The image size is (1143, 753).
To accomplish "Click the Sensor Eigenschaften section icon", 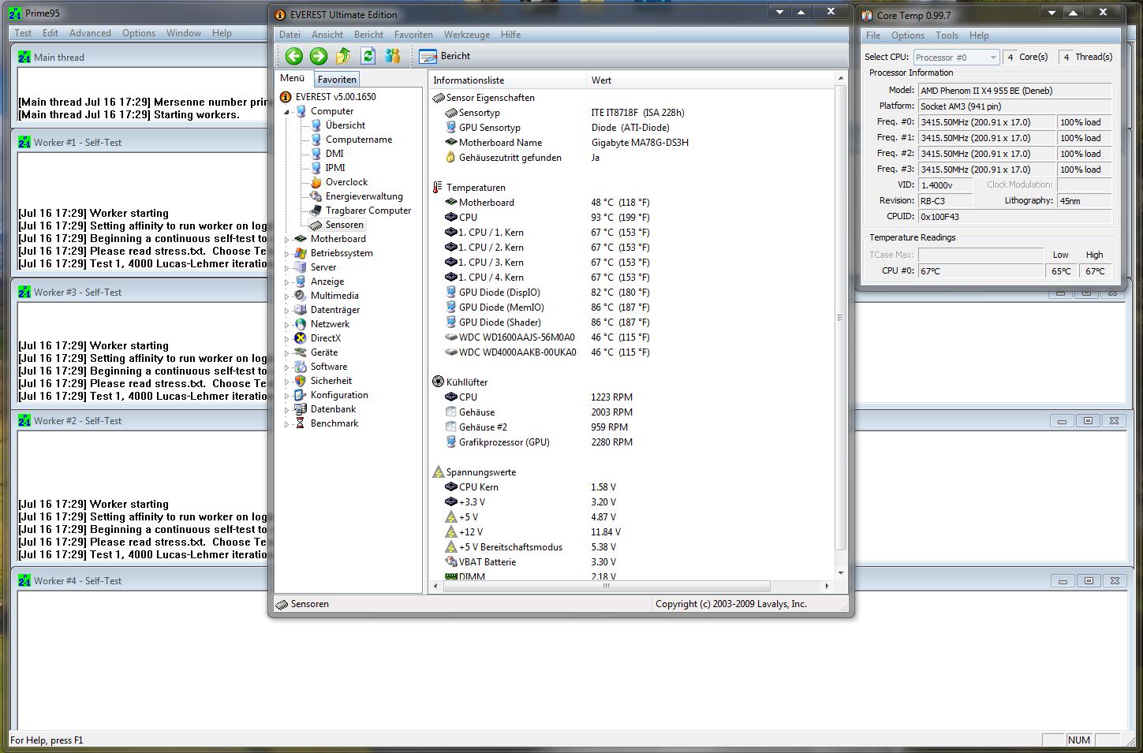I will (439, 98).
